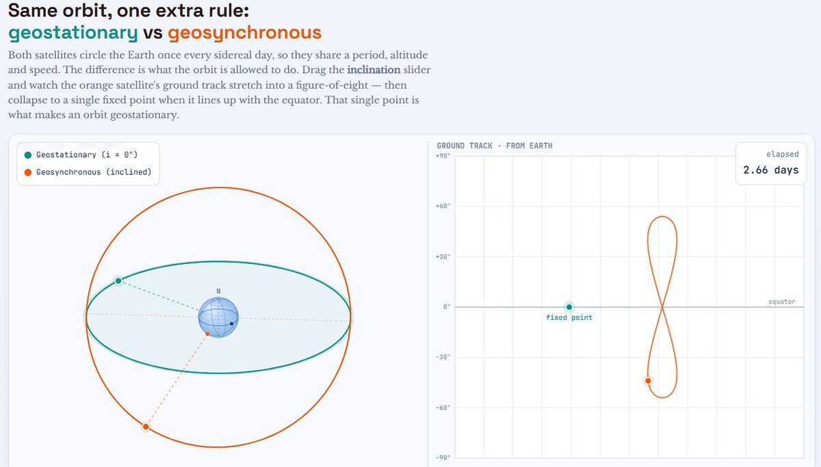Click the 'N' north label above the globe

pos(218,292)
